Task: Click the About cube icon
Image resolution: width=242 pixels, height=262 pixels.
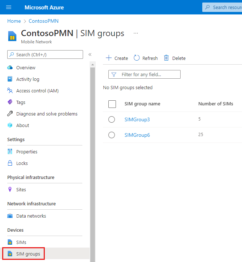Action: [x=10, y=125]
